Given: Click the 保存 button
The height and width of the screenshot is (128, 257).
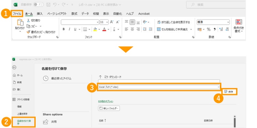Looking at the screenshot, I should pos(229,92).
